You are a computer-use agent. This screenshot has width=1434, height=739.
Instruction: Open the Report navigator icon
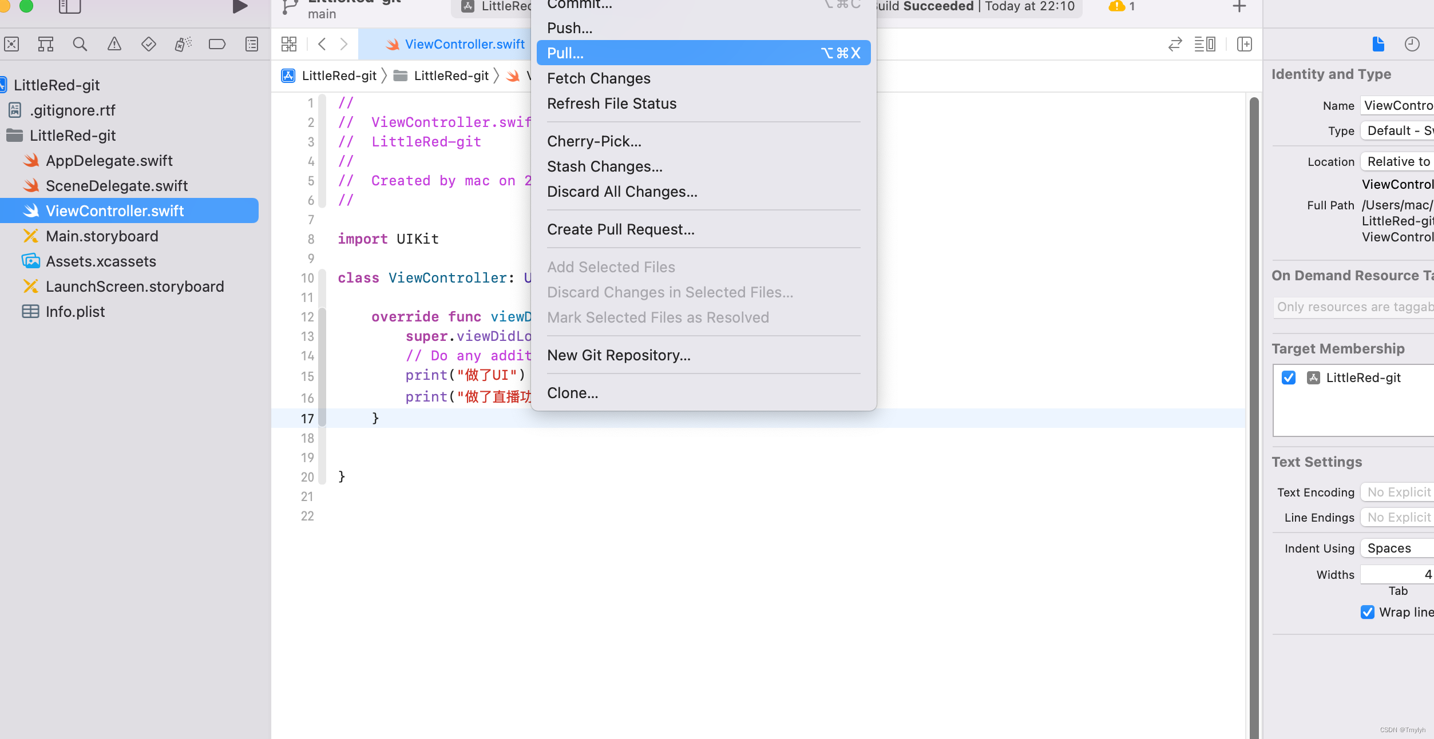(252, 44)
